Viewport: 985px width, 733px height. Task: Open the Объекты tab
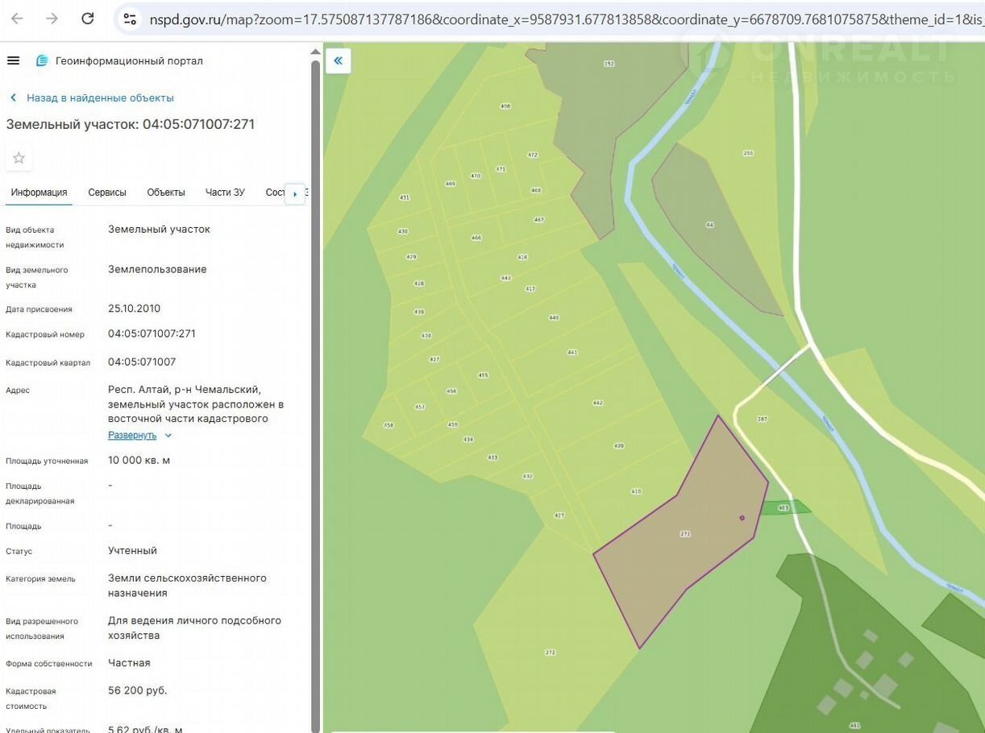(166, 193)
